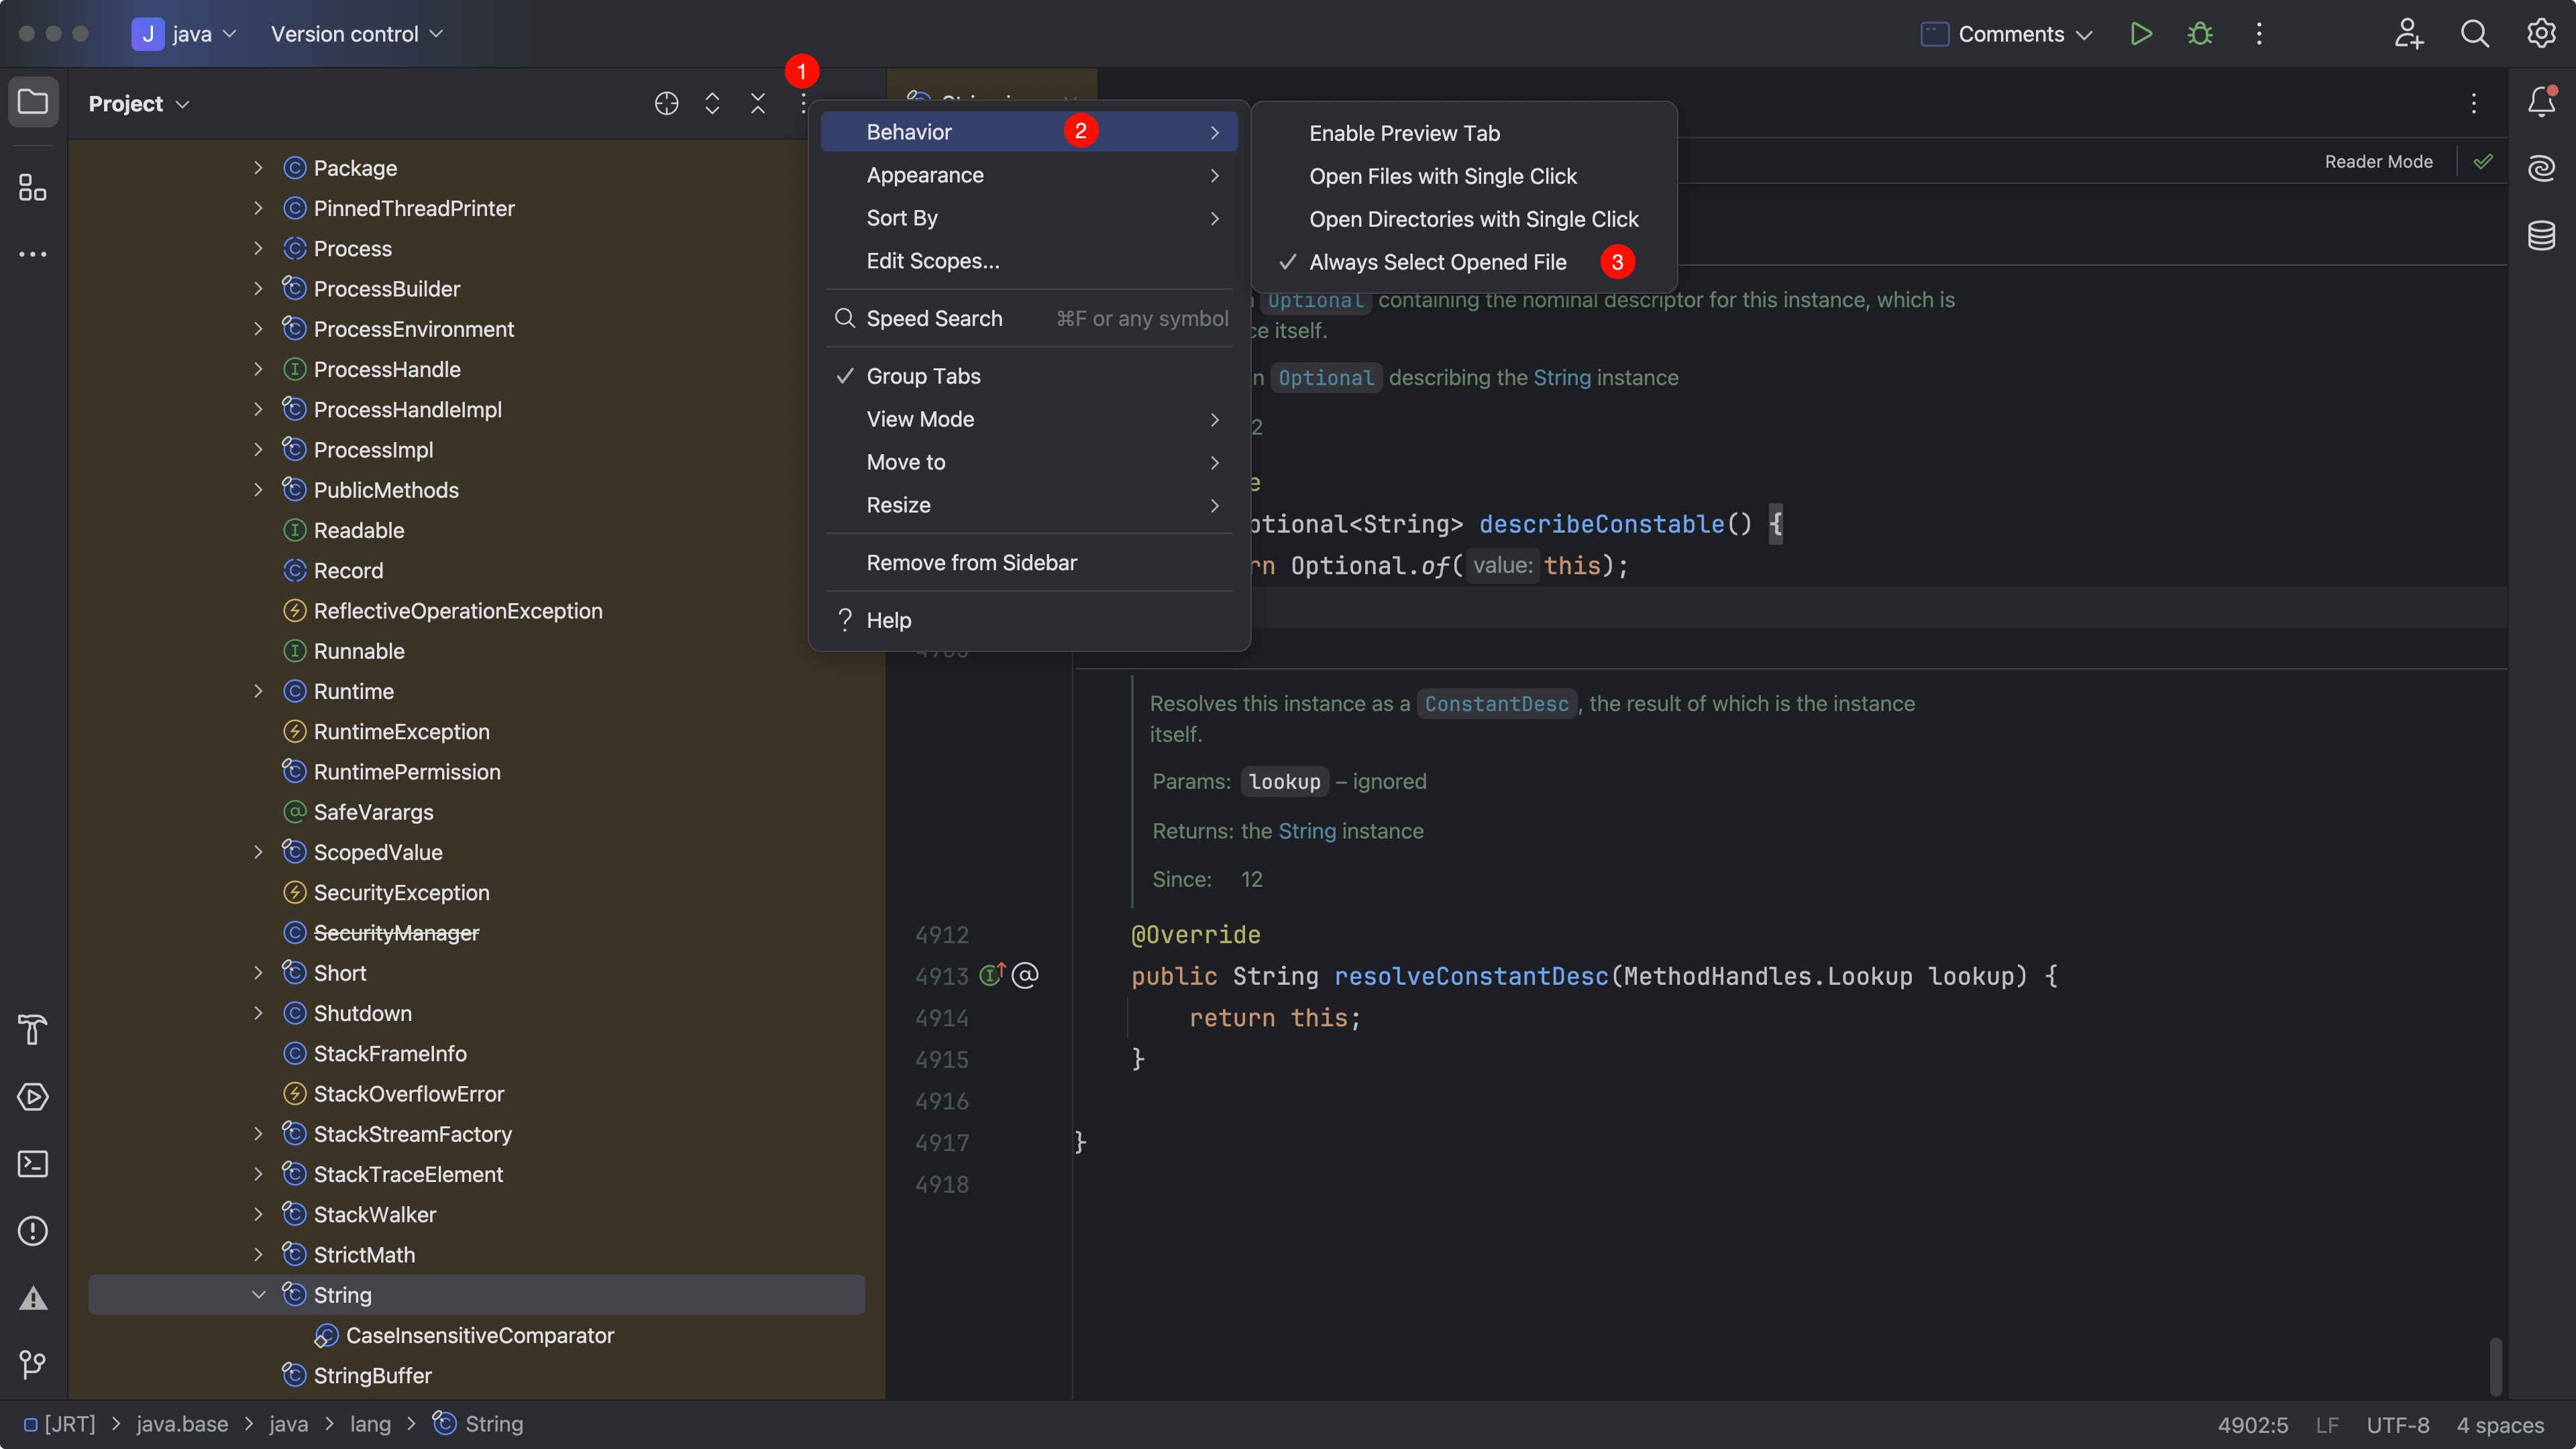This screenshot has height=1449, width=2576.
Task: Uncheck Always Select Opened File
Action: pos(1437,262)
